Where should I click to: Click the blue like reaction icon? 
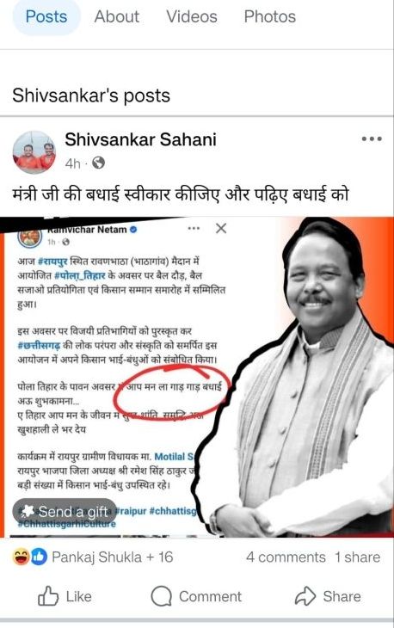(x=39, y=557)
